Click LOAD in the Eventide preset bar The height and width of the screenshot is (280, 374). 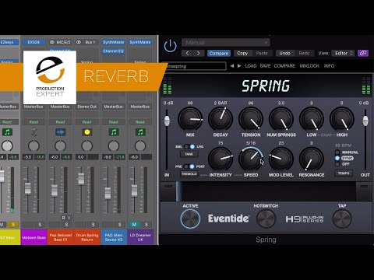tap(251, 66)
